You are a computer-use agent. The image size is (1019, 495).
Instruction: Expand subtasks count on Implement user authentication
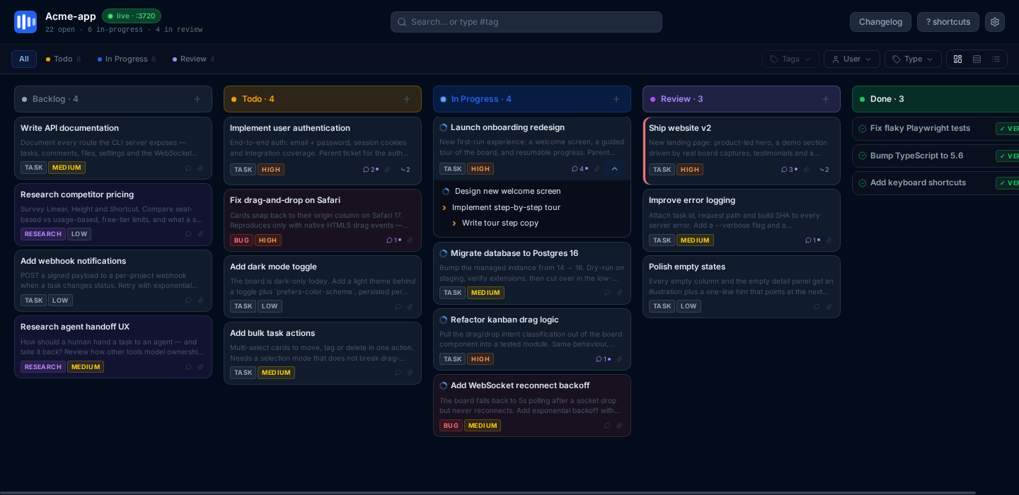point(405,170)
